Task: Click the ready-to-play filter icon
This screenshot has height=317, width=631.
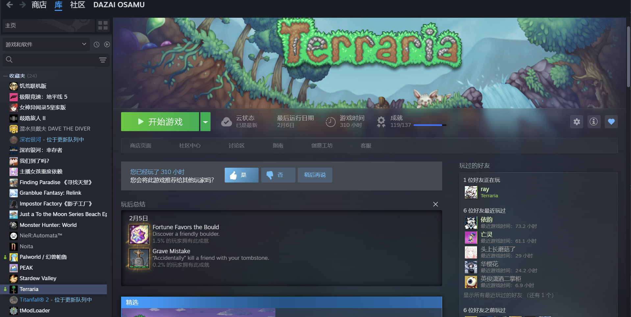Action: point(107,44)
